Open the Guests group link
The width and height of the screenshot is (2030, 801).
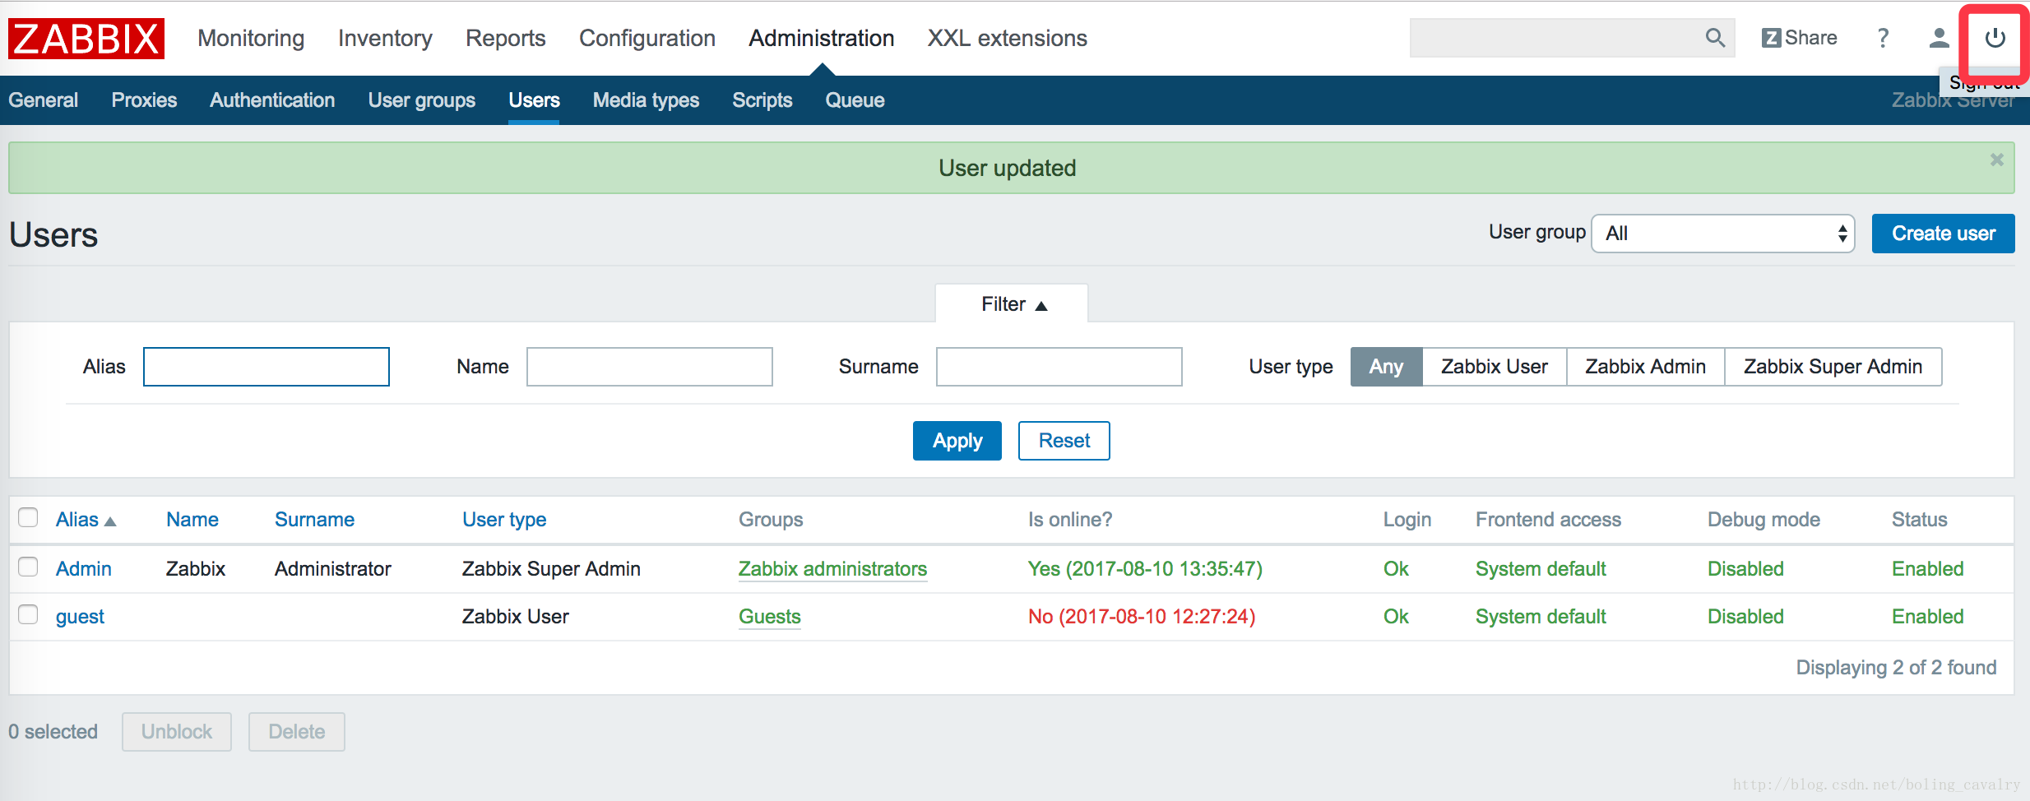point(769,617)
